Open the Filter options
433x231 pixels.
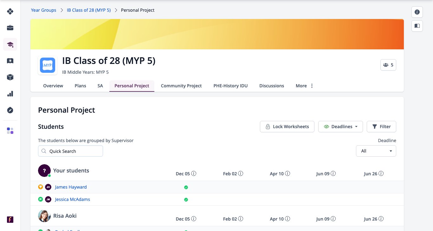pyautogui.click(x=381, y=127)
